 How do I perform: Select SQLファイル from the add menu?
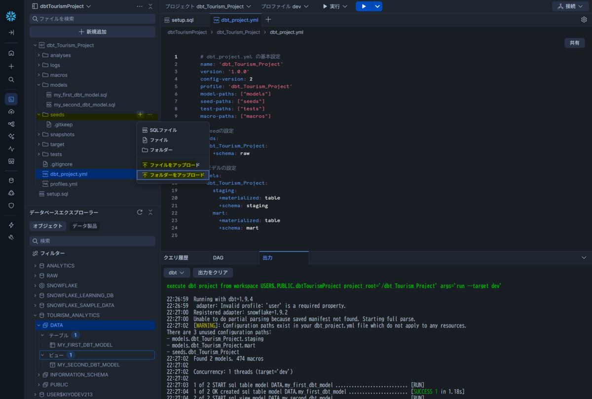point(173,130)
